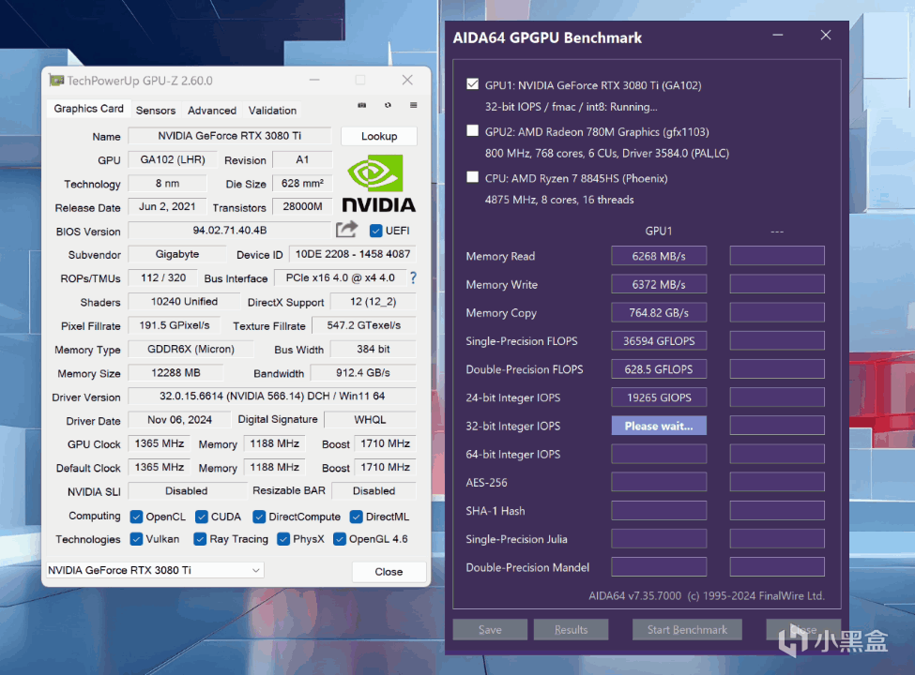
Task: Click the Resizable BAR value Disabled
Action: point(374,491)
